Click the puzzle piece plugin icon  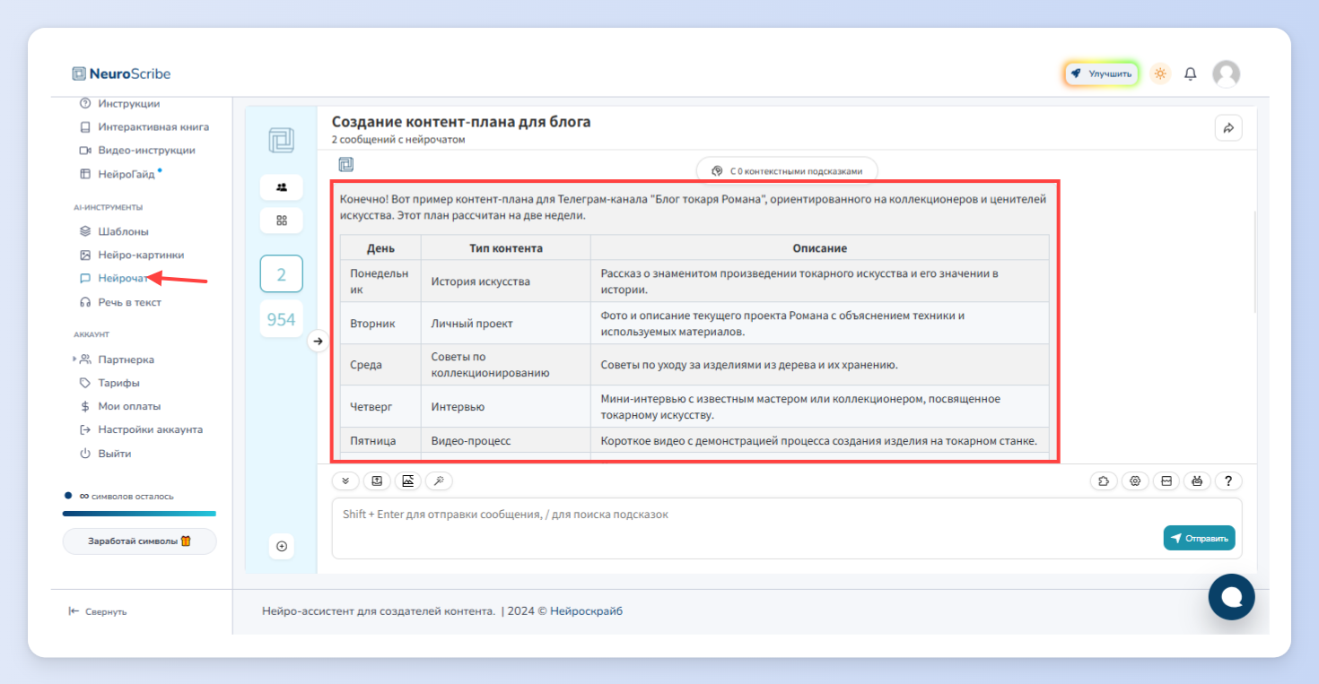point(1104,481)
